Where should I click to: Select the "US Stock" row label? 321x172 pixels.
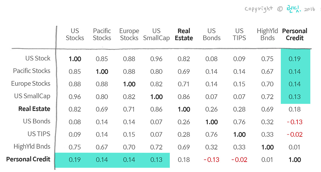(x=38, y=58)
